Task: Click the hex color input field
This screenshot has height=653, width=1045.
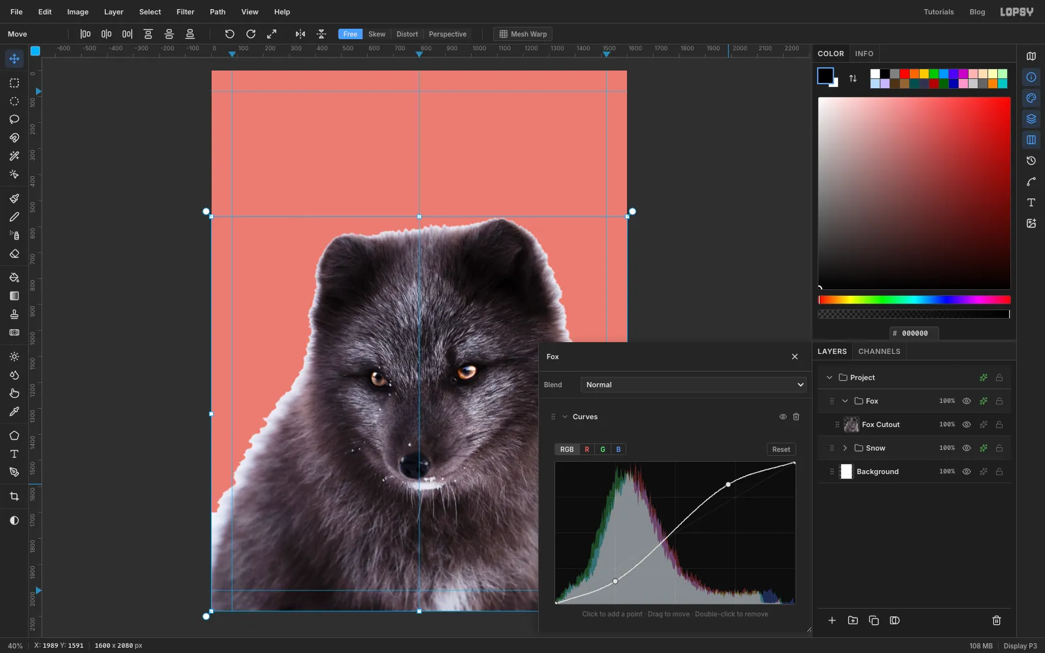Action: coord(914,333)
